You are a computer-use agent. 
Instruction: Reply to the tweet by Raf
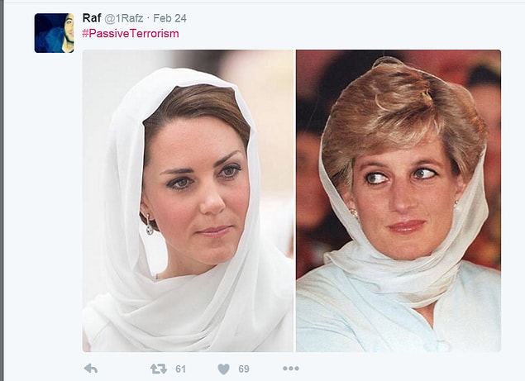(91, 369)
